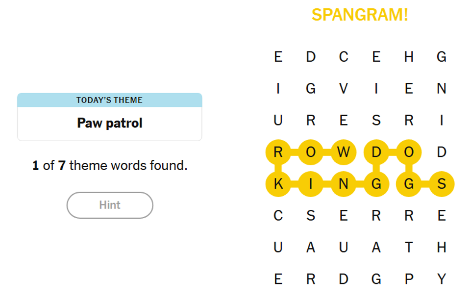Select the letter V in the grid
The height and width of the screenshot is (307, 470).
click(x=344, y=89)
